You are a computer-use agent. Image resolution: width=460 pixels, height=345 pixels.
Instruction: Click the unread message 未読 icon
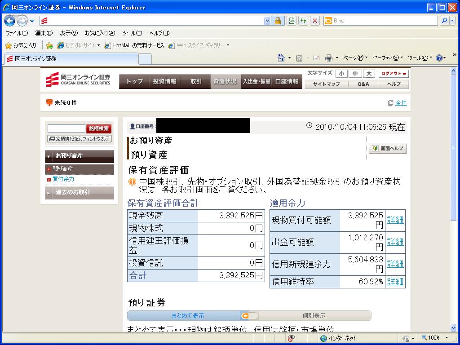pos(49,103)
